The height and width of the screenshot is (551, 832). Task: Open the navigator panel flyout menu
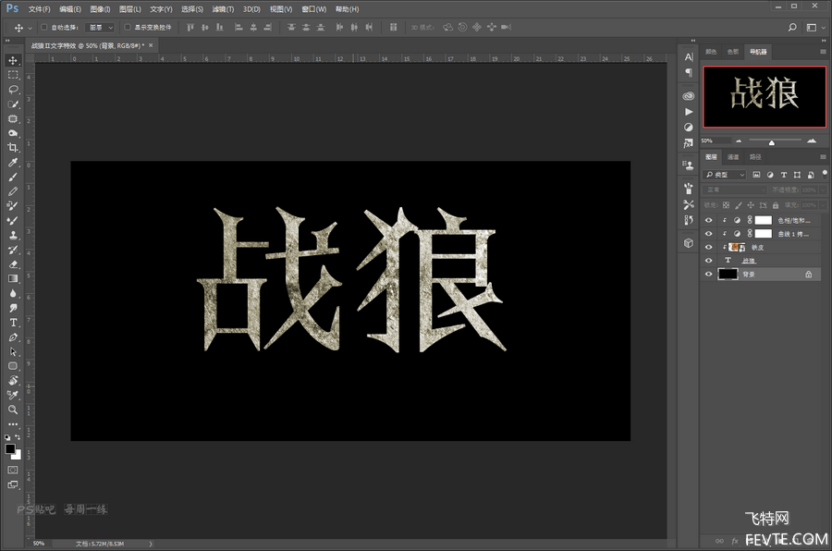(x=823, y=52)
